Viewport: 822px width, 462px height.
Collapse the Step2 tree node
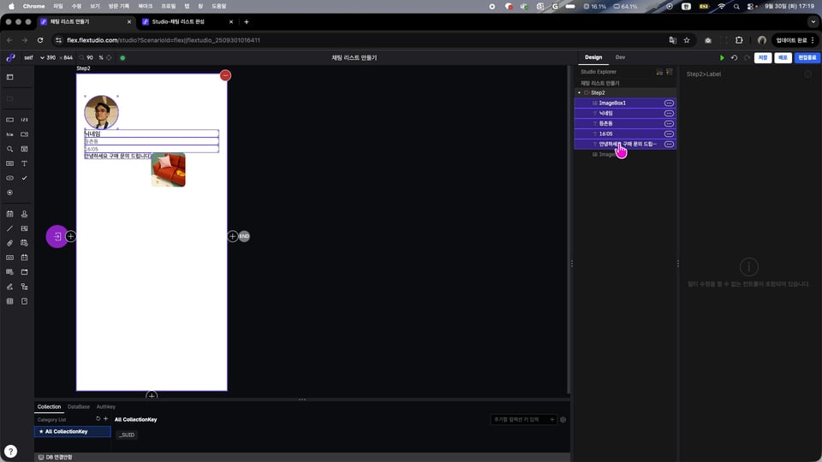pyautogui.click(x=579, y=92)
